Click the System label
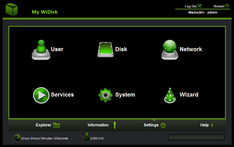This screenshot has height=147, width=234. point(125,95)
